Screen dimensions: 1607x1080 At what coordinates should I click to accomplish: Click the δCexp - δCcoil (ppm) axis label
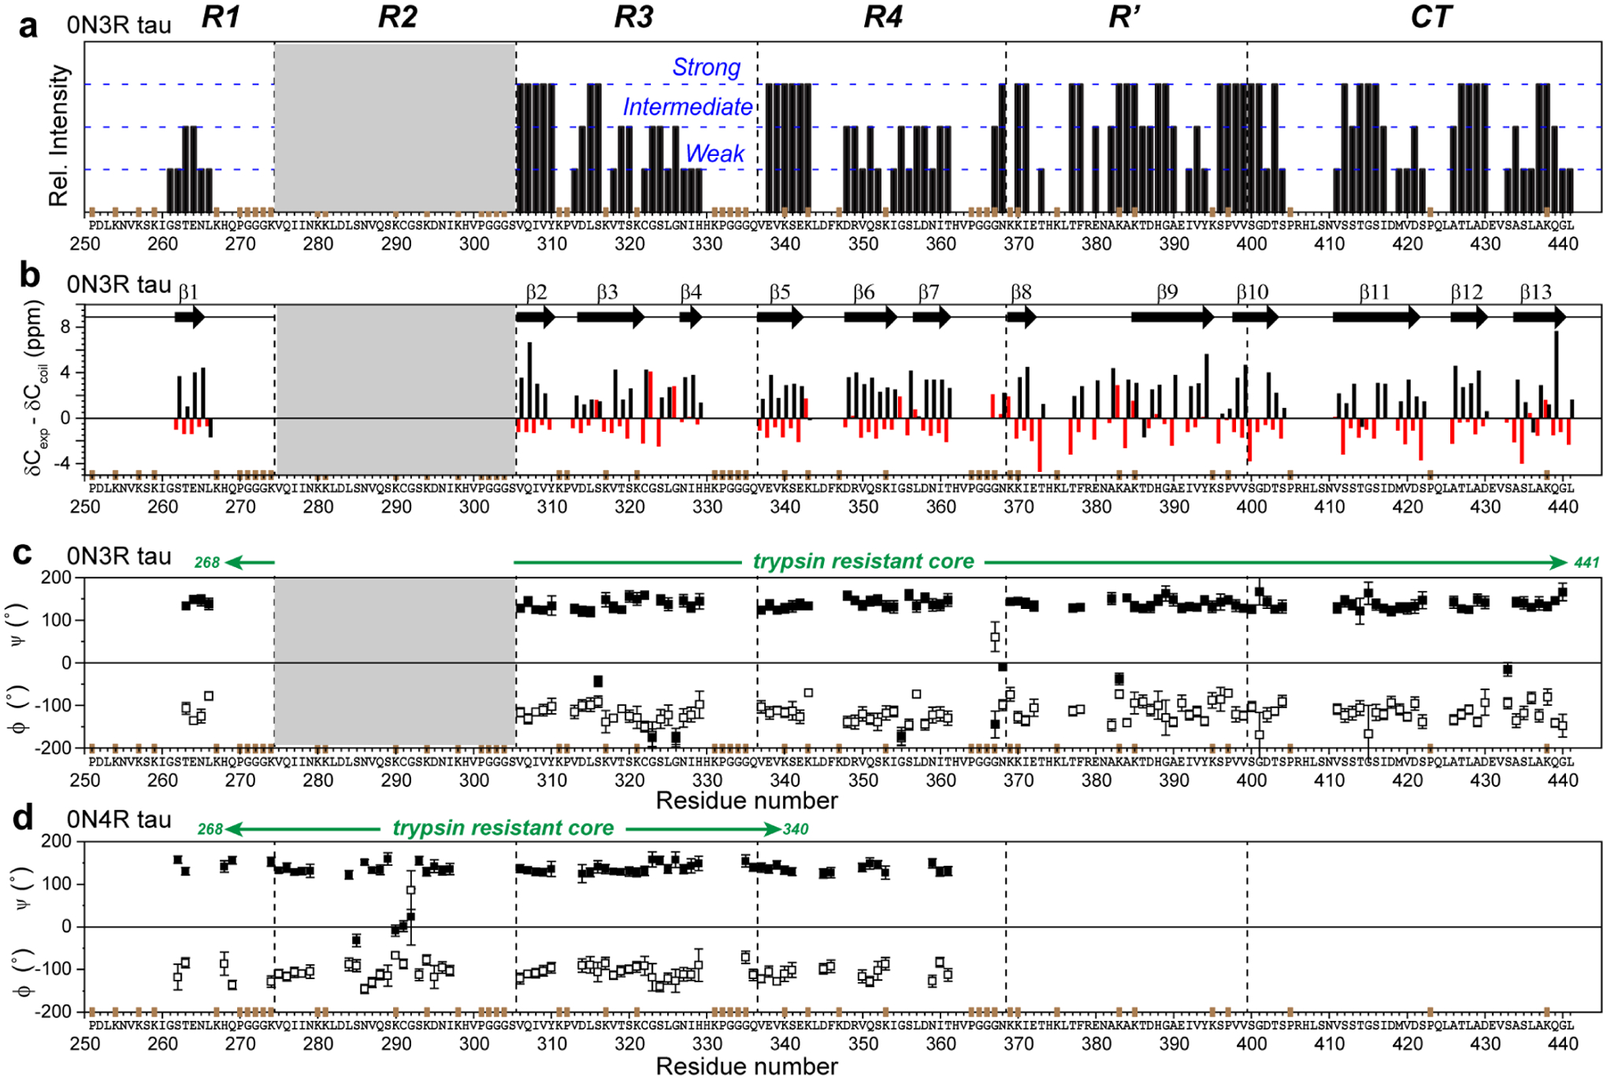click(36, 388)
